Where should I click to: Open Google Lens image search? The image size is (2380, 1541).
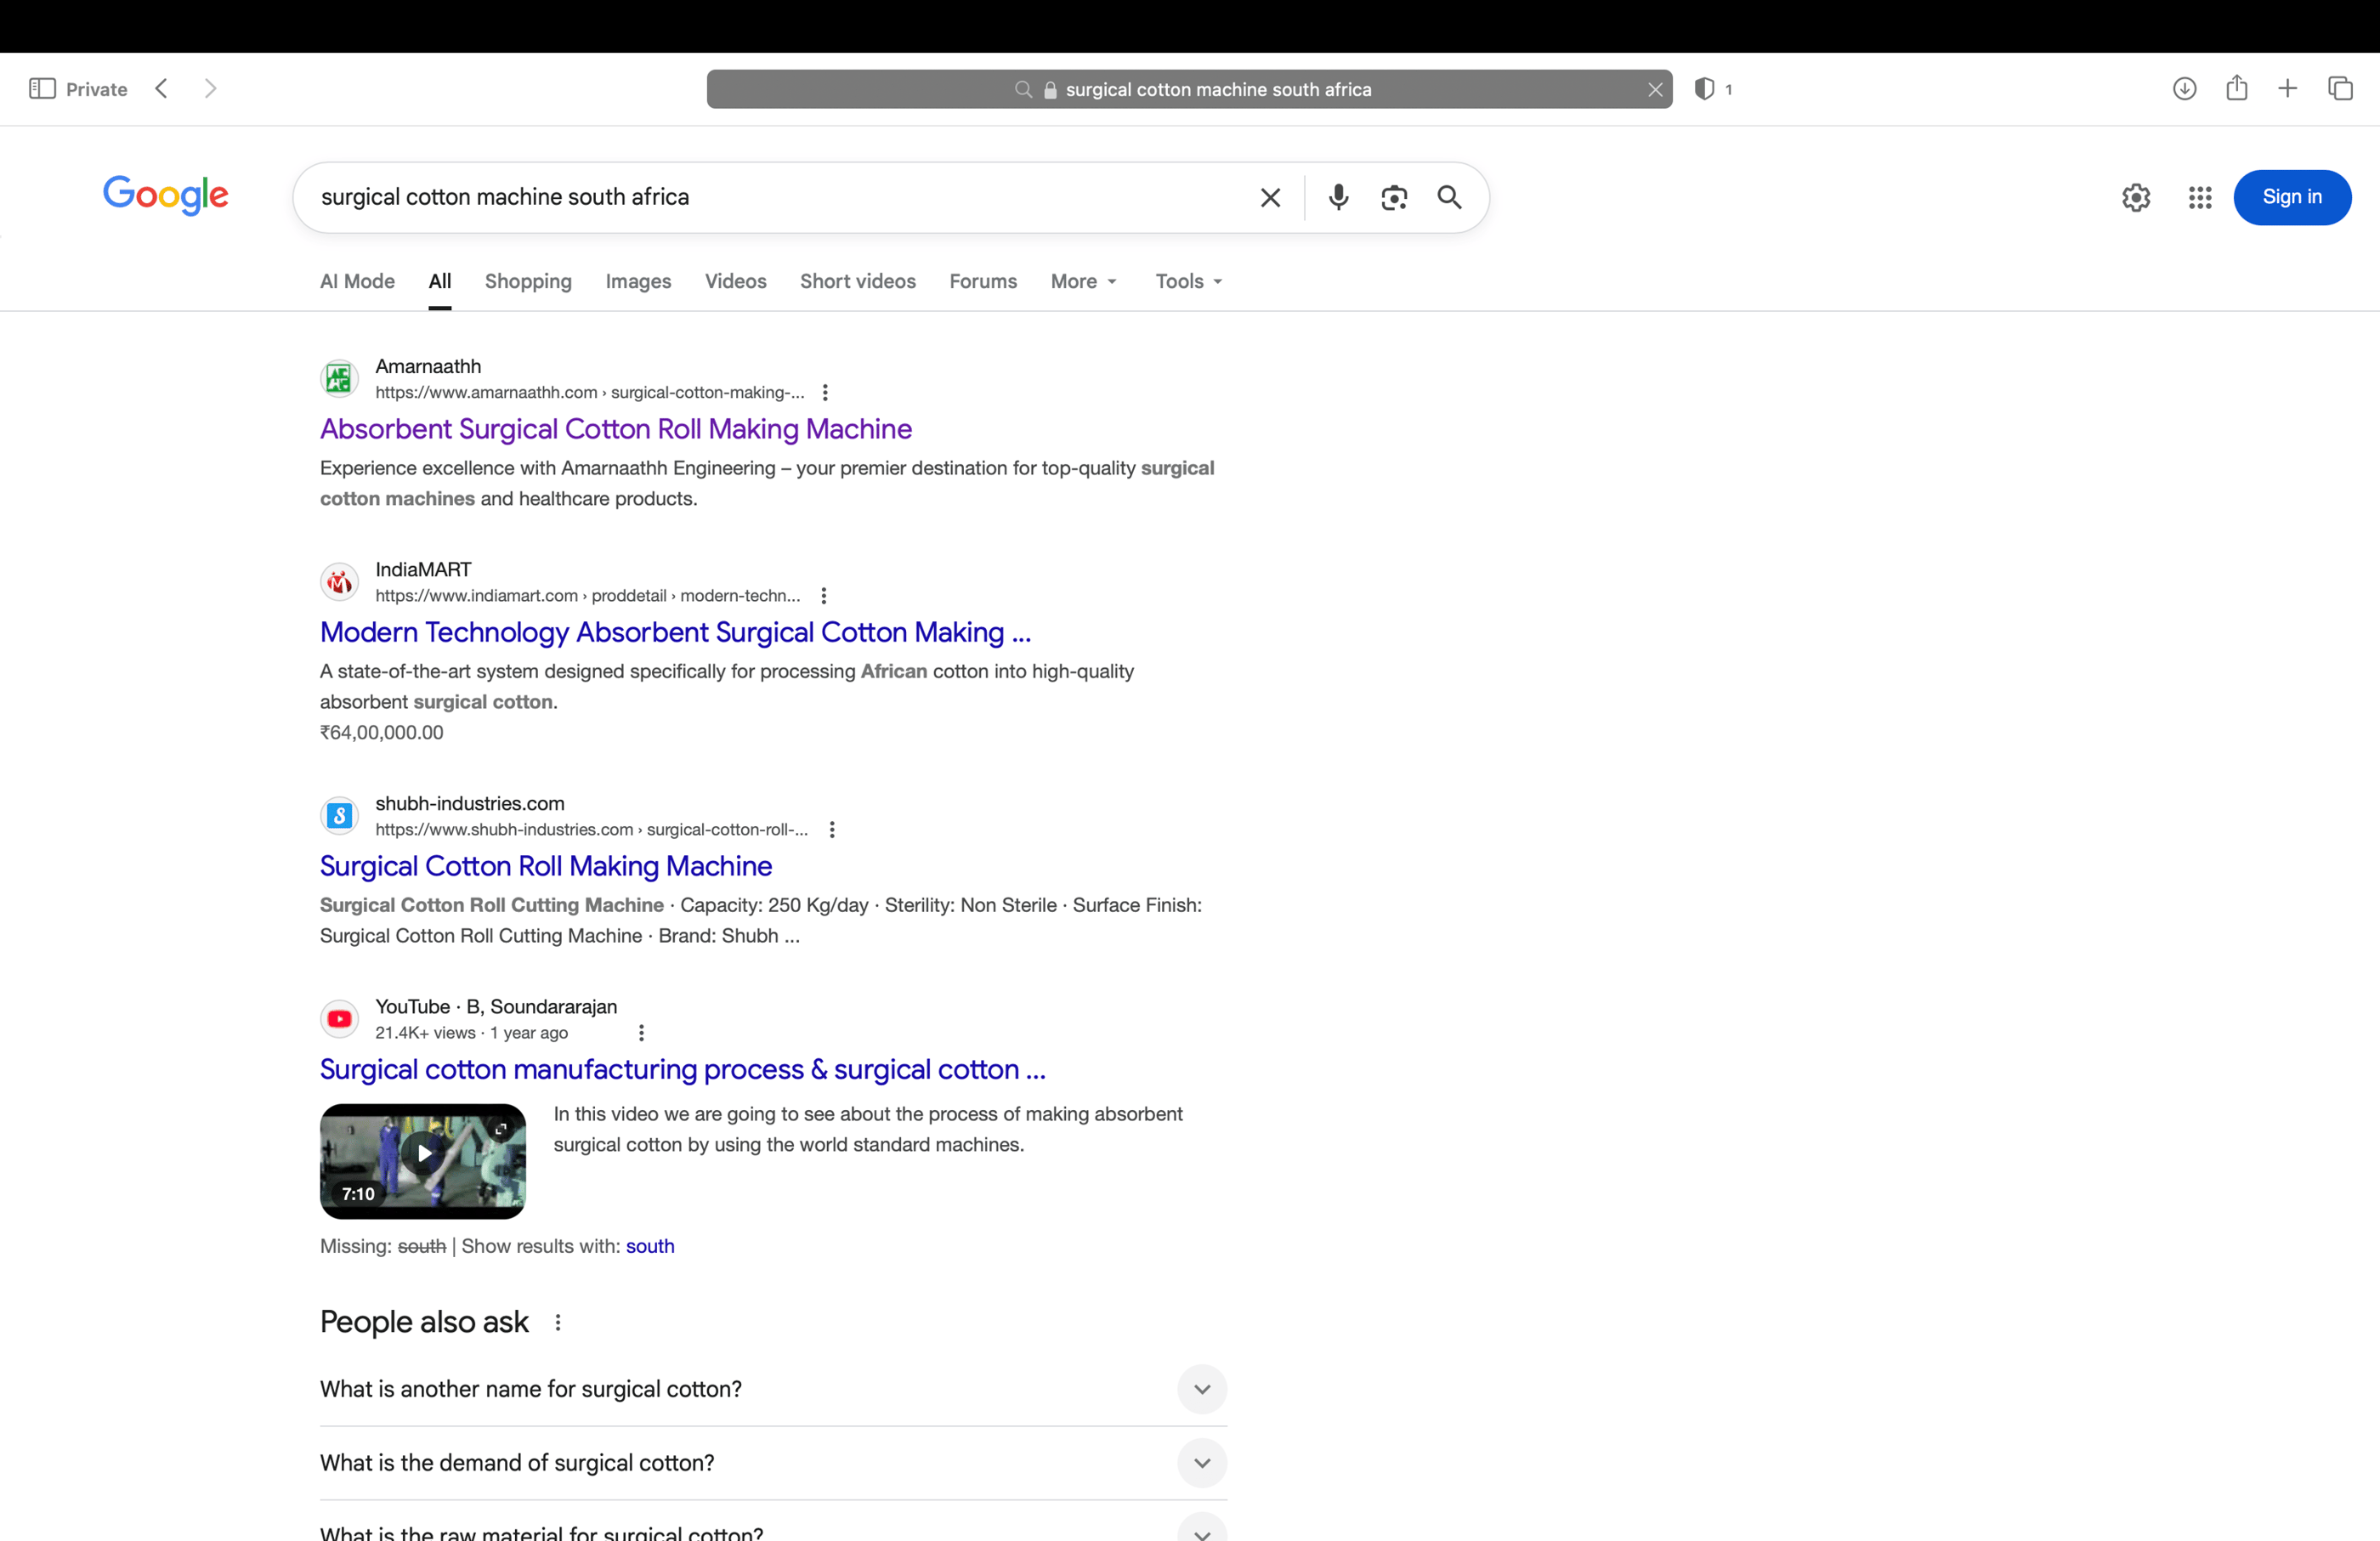tap(1394, 197)
